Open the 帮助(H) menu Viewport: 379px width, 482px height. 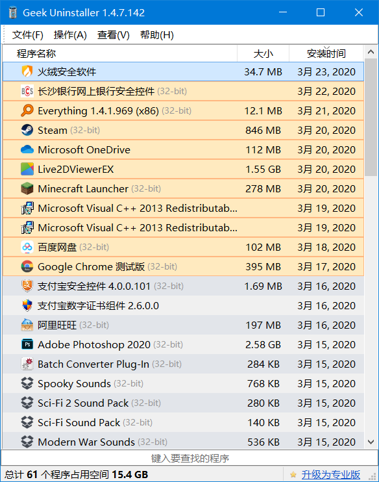point(156,35)
